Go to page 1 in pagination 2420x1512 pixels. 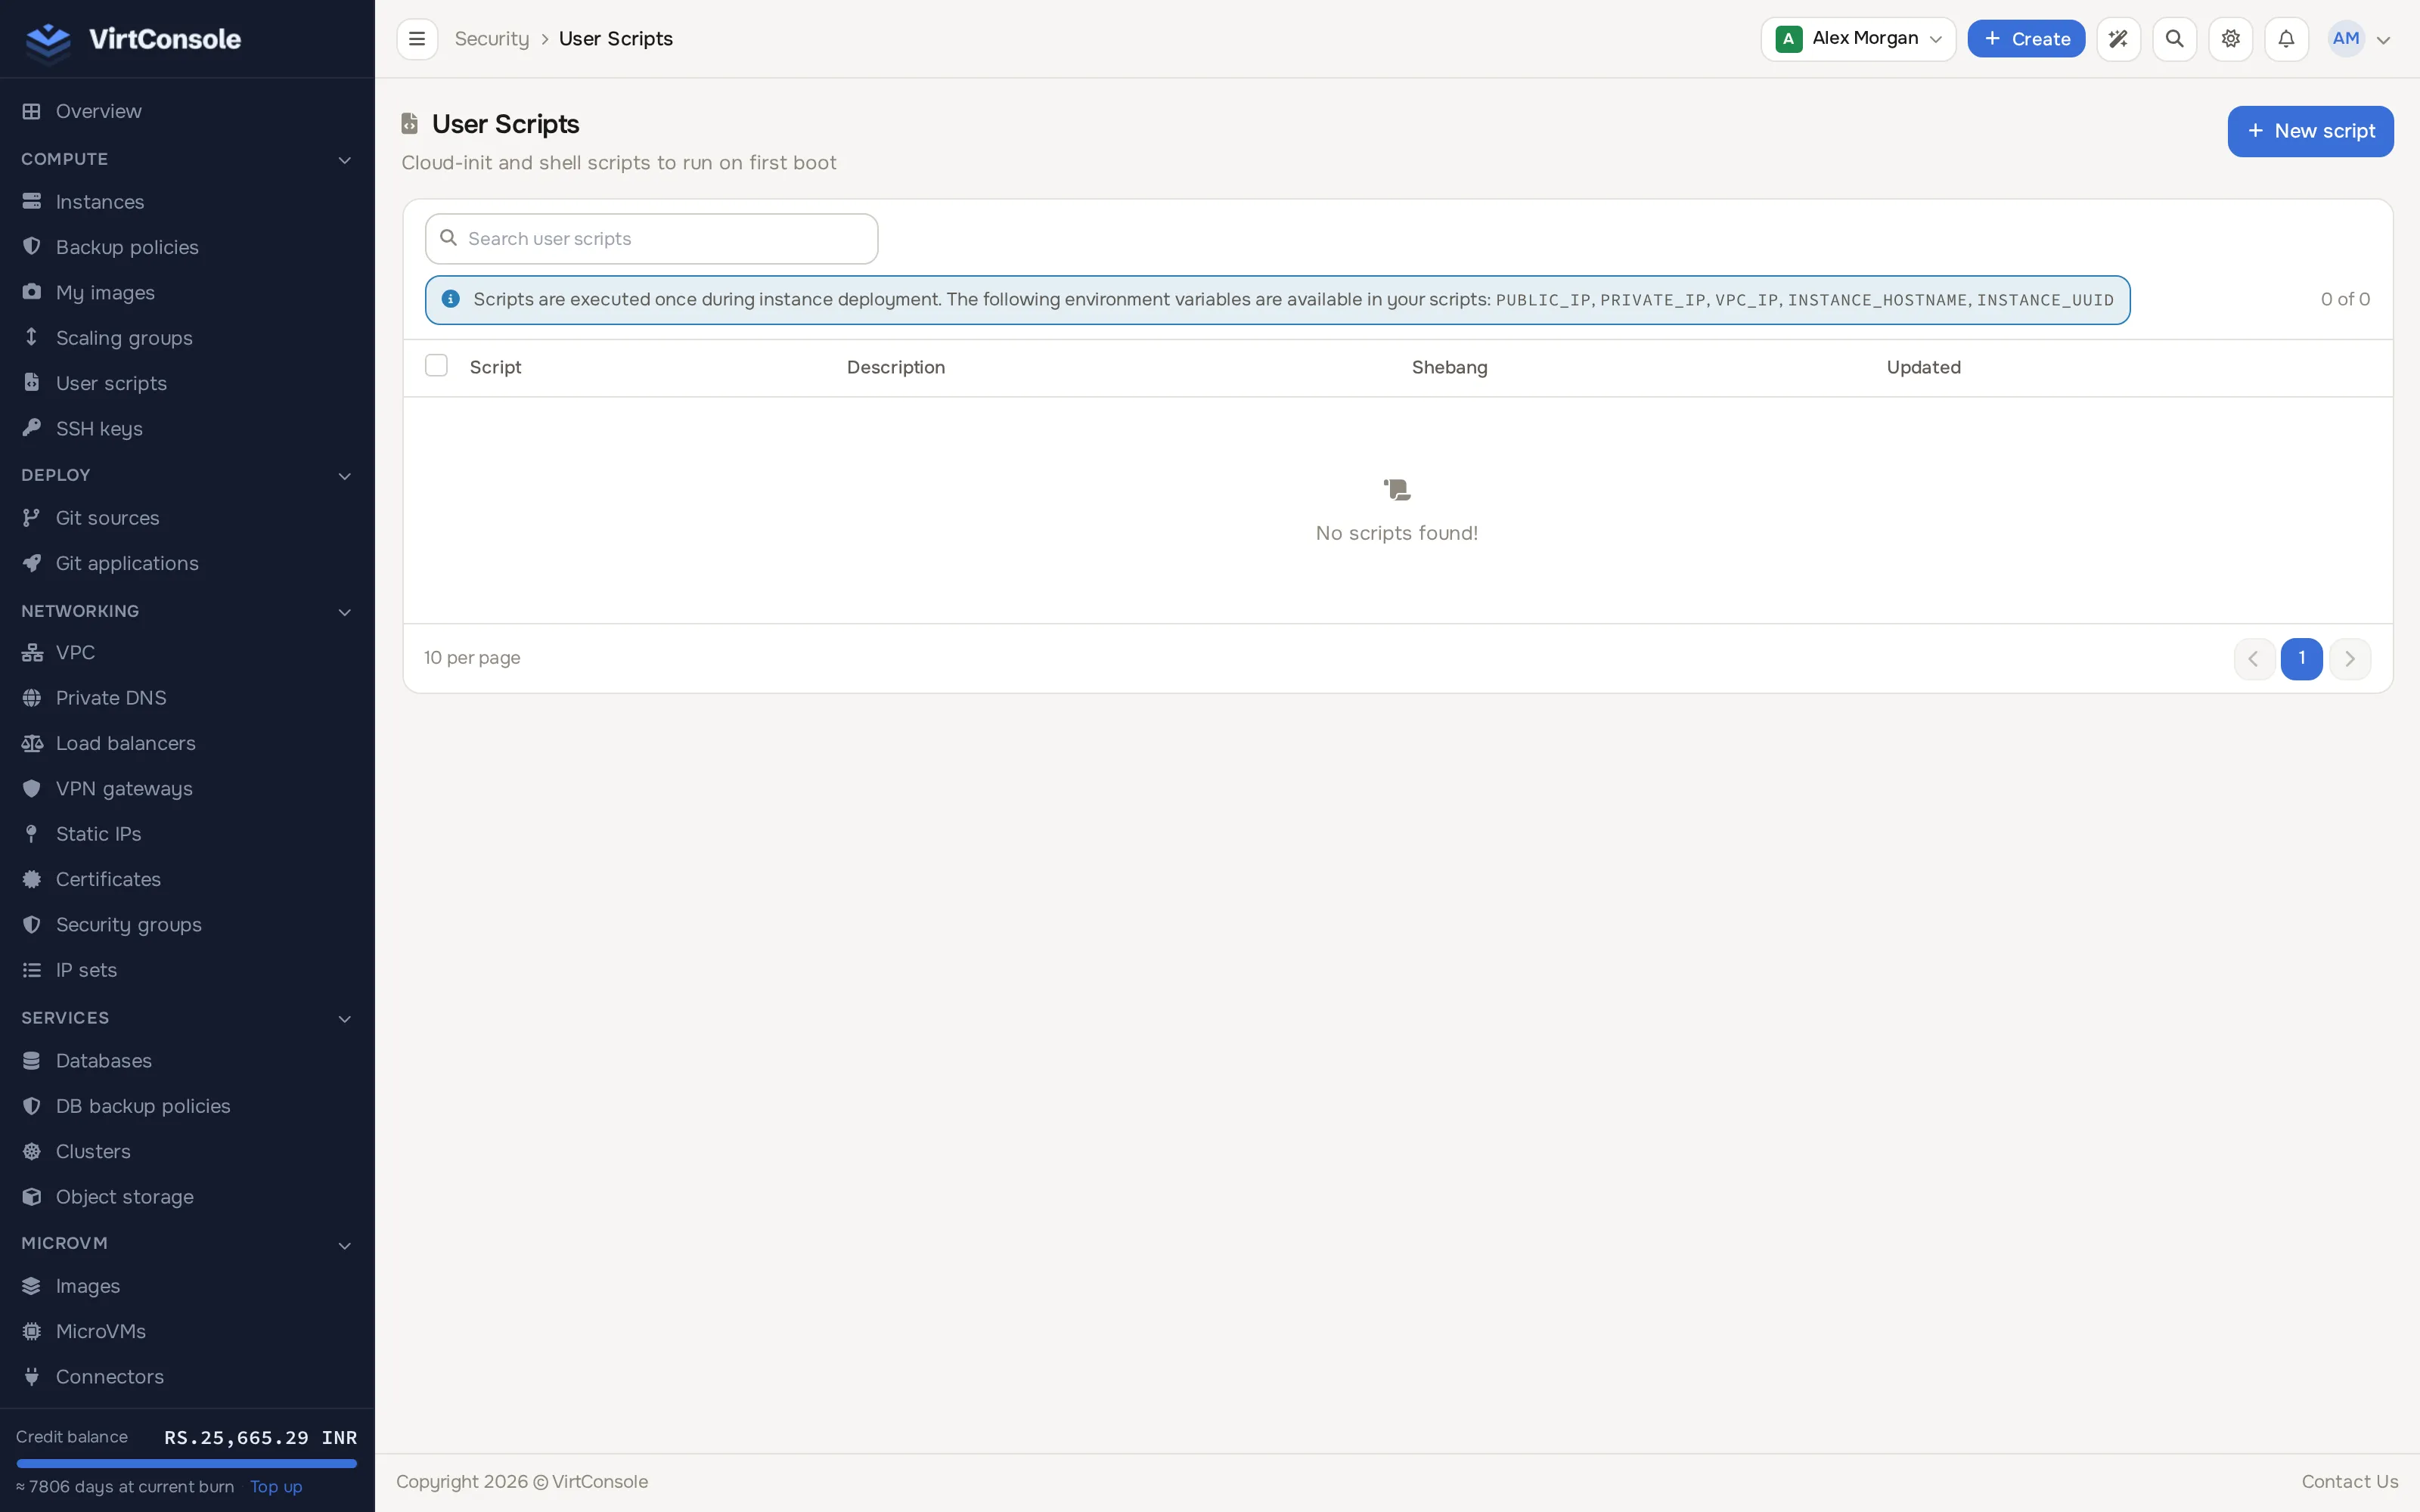2301,659
